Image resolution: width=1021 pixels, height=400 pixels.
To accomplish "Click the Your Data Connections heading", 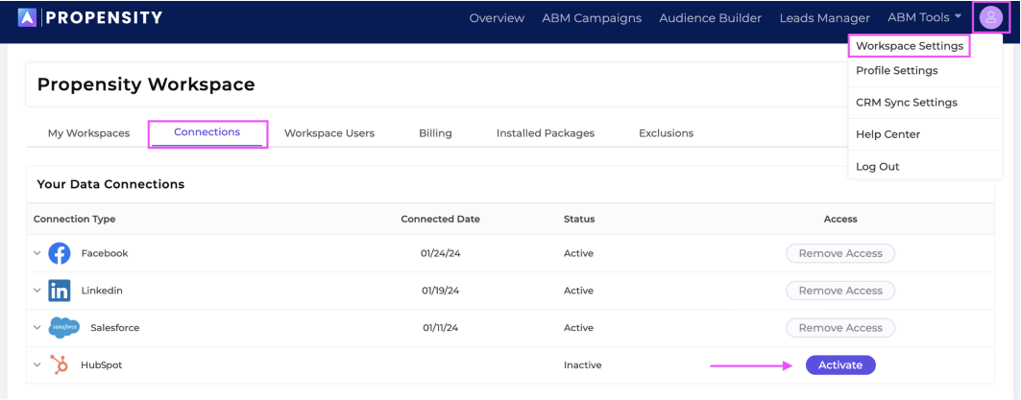I will pyautogui.click(x=110, y=184).
